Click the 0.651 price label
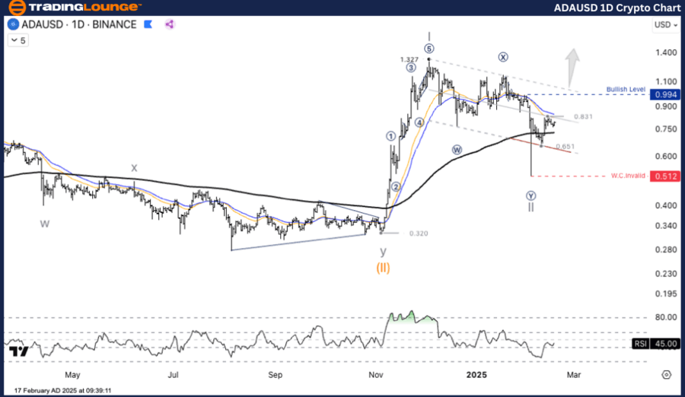685x397 pixels. coord(566,146)
